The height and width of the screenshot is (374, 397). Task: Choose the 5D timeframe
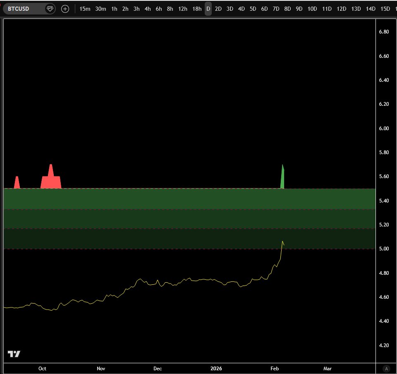click(253, 9)
